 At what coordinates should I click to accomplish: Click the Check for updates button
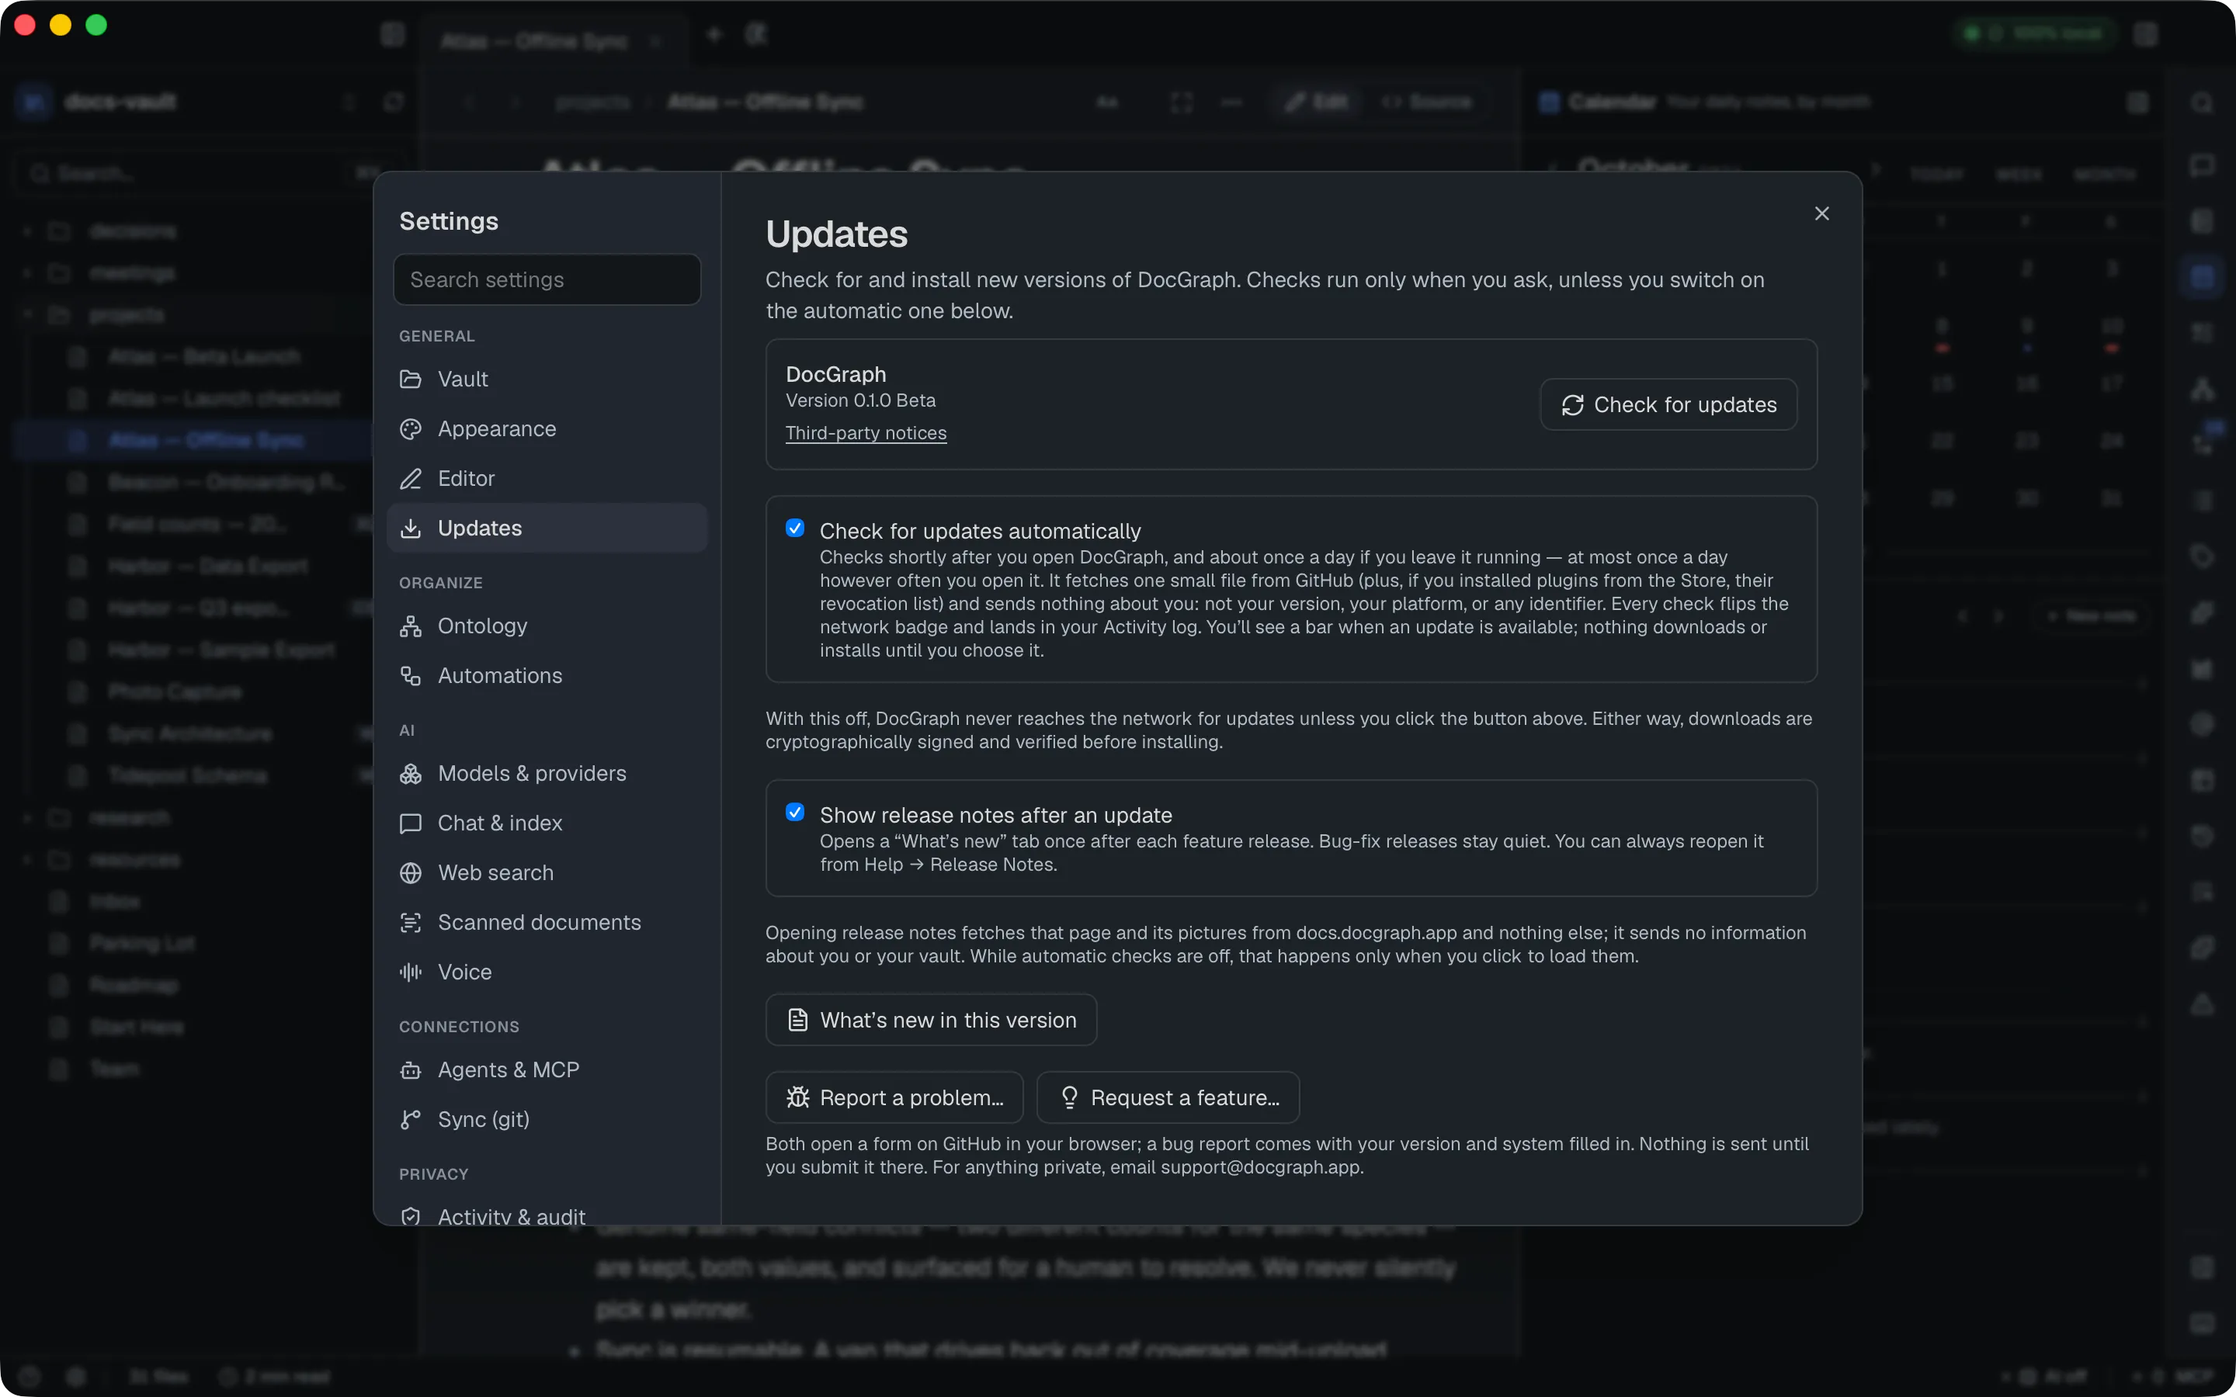[1668, 404]
